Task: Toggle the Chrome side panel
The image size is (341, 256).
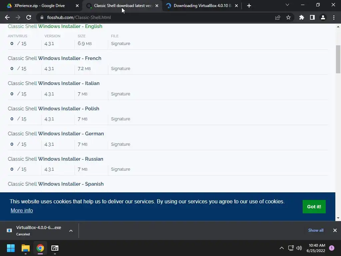Action: 312,17
